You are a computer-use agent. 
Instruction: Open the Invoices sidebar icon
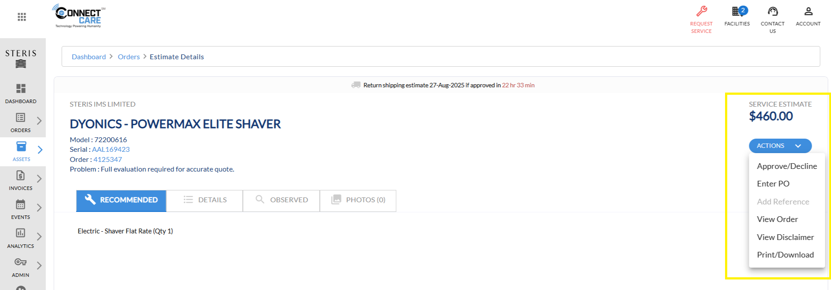tap(21, 175)
